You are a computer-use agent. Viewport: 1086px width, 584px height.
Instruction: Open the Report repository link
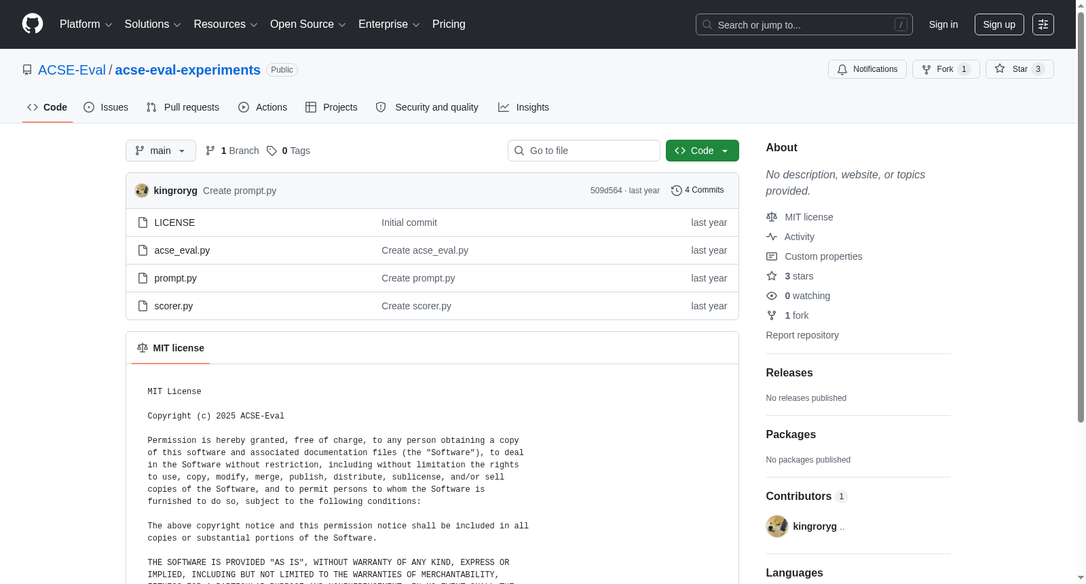[802, 335]
